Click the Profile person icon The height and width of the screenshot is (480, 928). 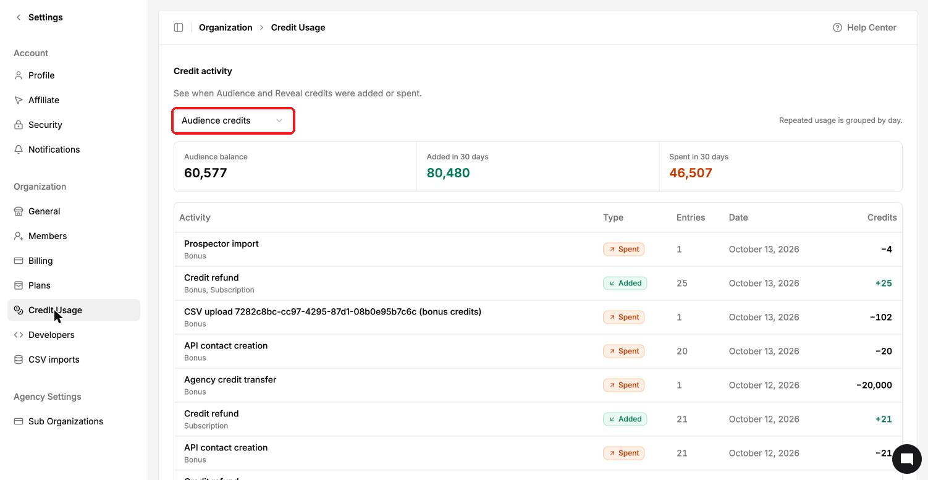tap(19, 75)
